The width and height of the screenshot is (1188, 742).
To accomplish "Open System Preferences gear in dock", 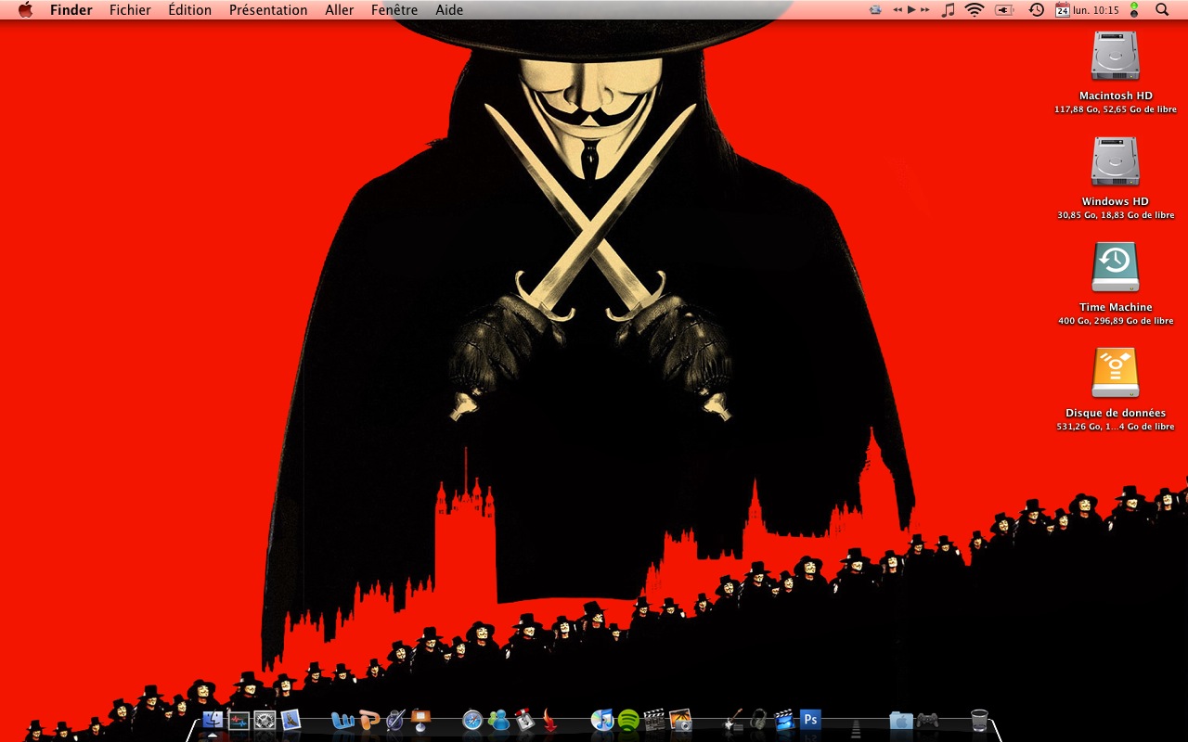I will pyautogui.click(x=265, y=720).
